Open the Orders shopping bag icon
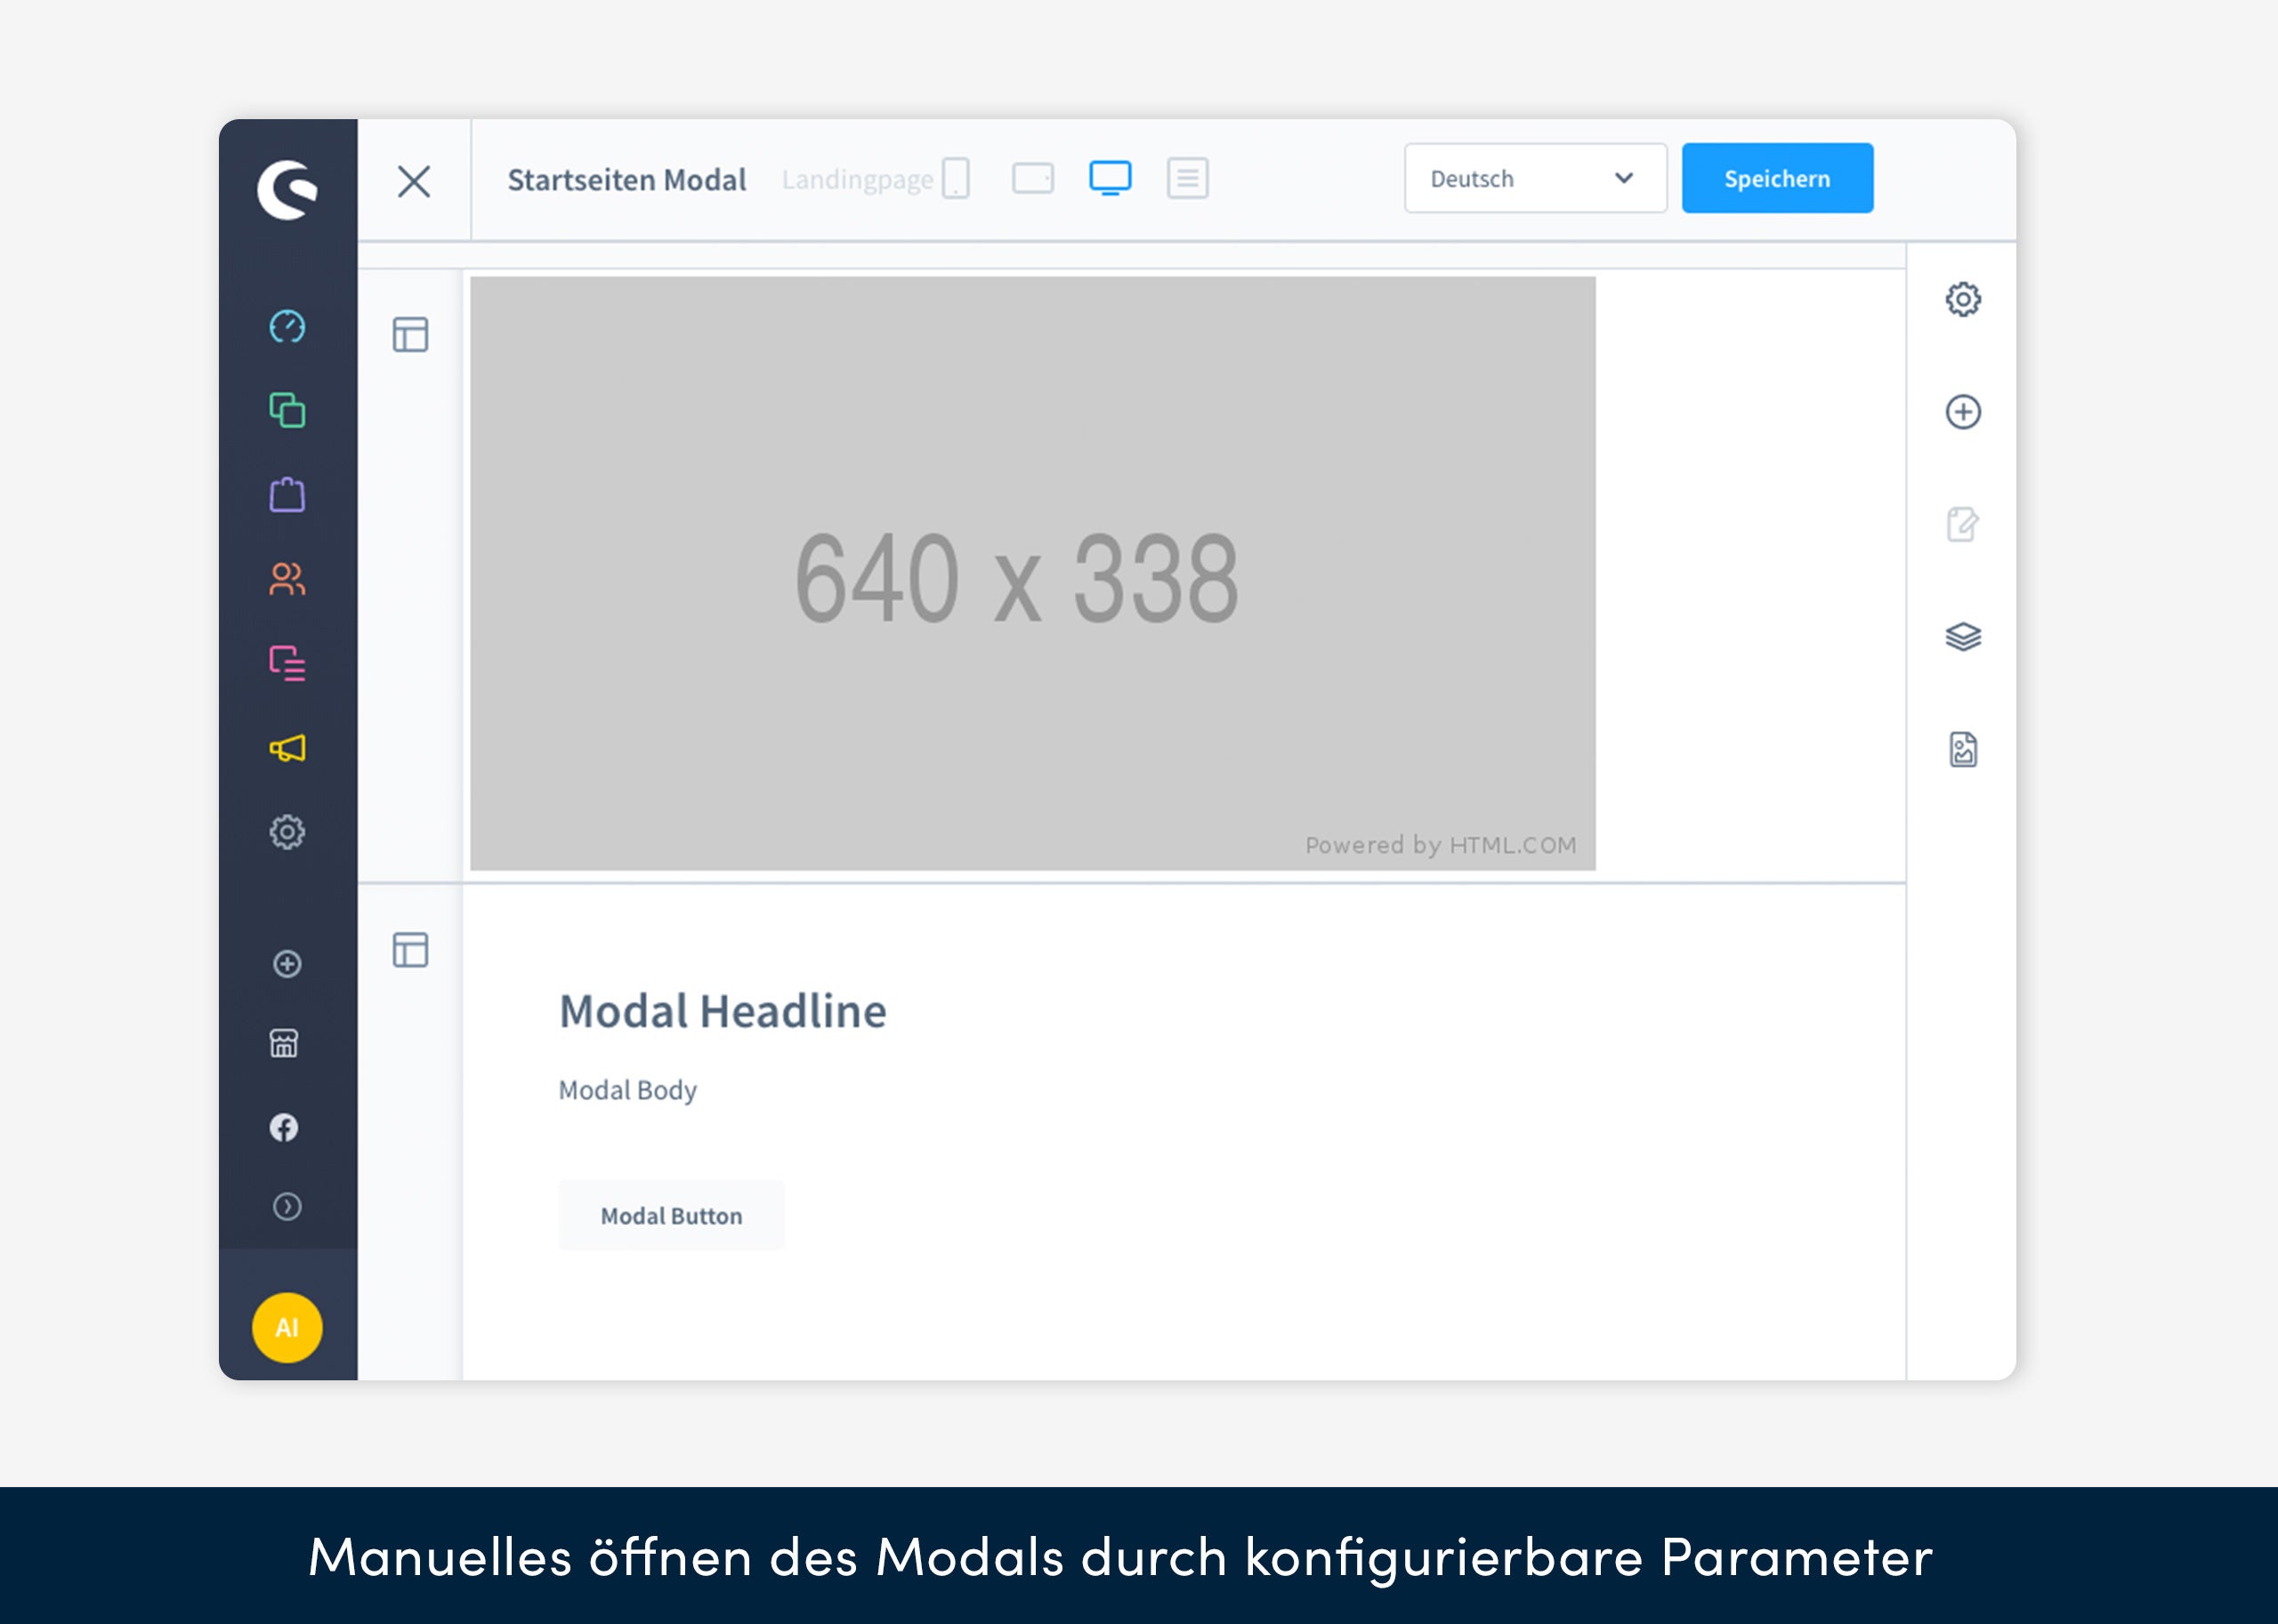This screenshot has width=2278, height=1624. point(287,494)
